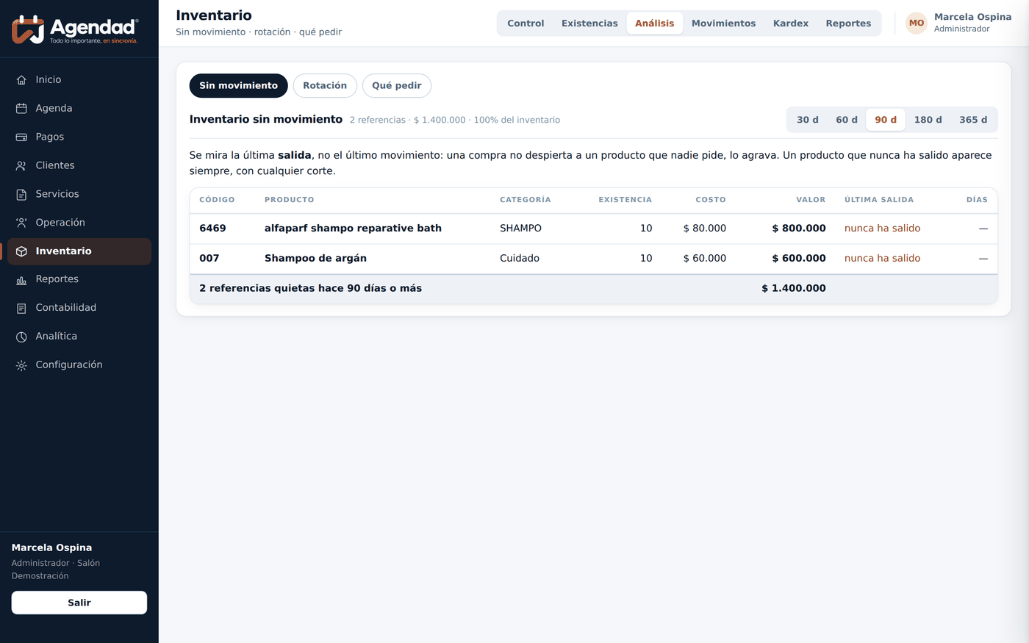Click the Operación icon in sidebar
Viewport: 1029px width, 643px height.
click(21, 223)
